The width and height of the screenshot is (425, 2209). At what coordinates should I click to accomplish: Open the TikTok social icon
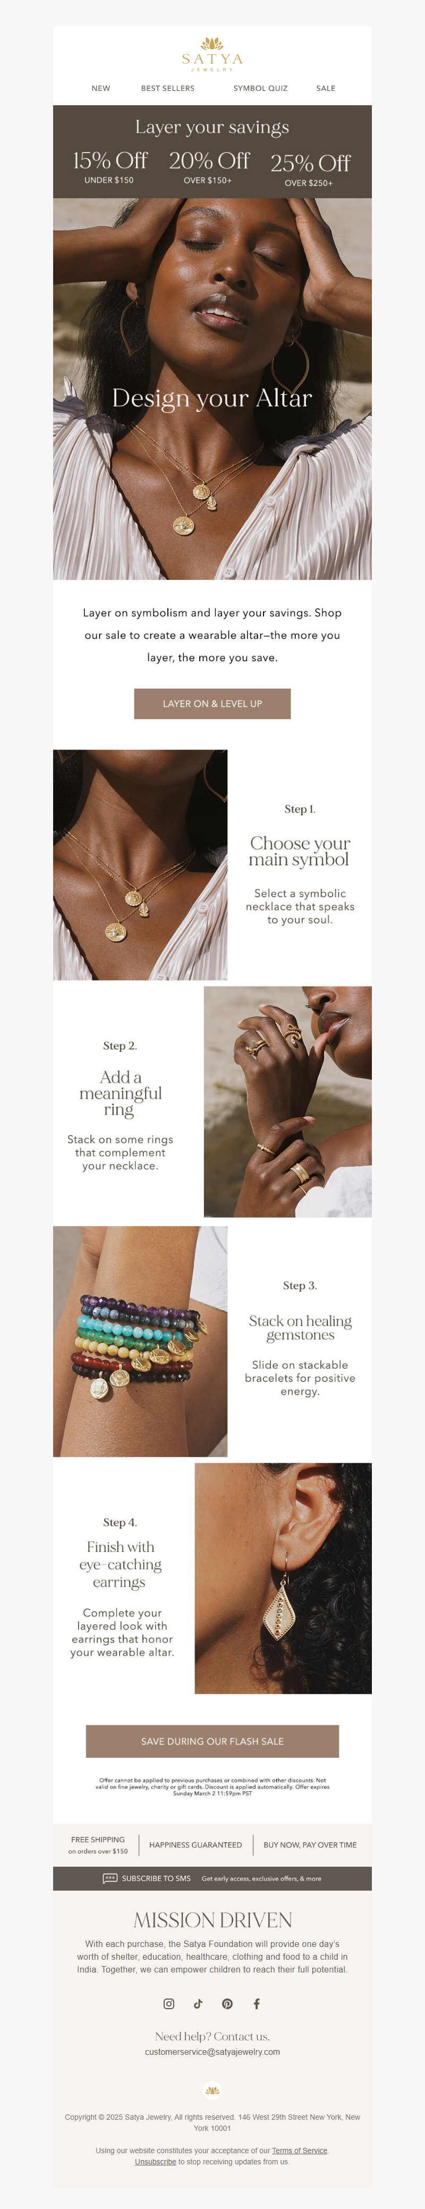[198, 2004]
